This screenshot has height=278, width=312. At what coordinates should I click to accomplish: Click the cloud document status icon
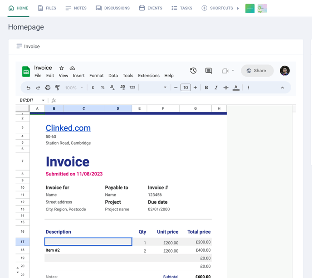tap(73, 68)
